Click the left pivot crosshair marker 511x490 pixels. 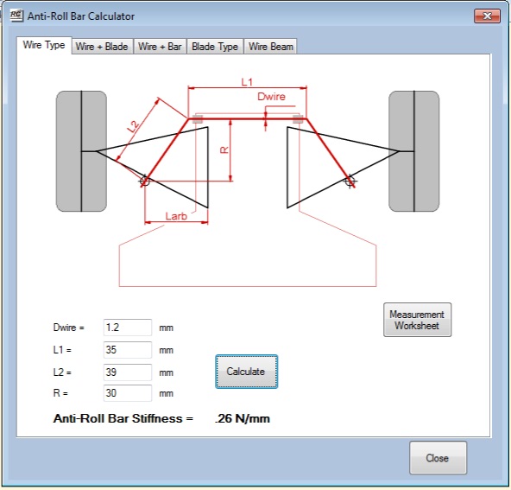click(144, 181)
